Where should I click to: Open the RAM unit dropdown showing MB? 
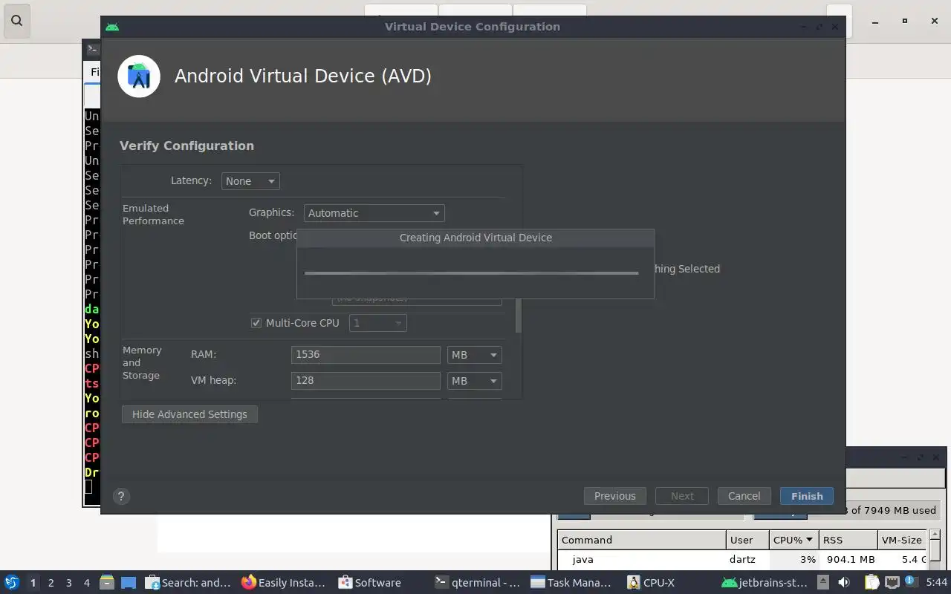tap(475, 355)
